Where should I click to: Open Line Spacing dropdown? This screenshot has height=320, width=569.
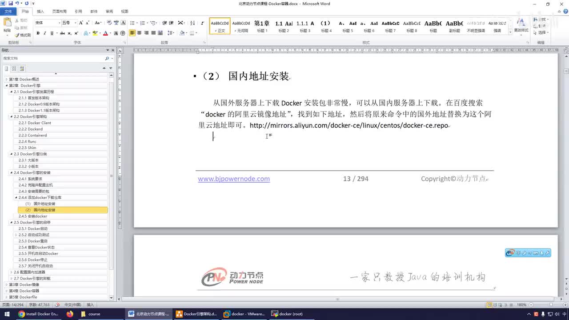pos(170,33)
